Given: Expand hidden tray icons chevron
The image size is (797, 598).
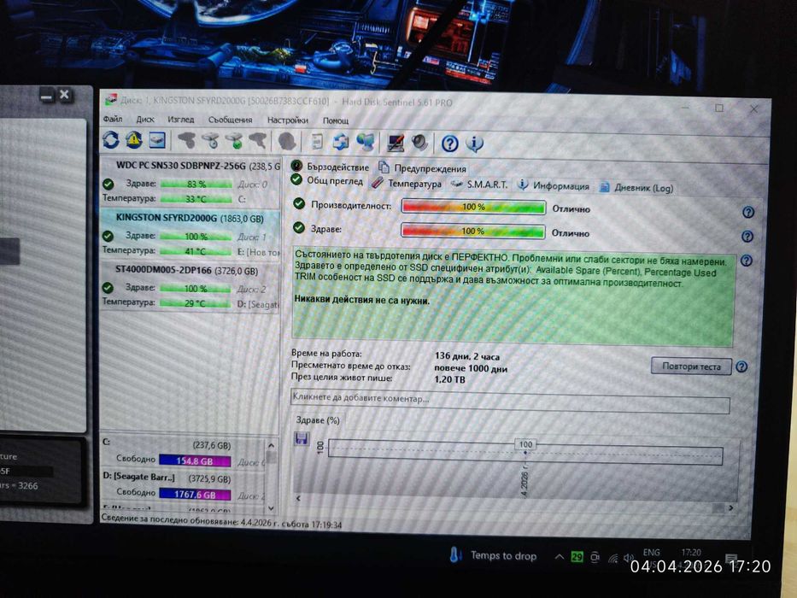Looking at the screenshot, I should [560, 556].
